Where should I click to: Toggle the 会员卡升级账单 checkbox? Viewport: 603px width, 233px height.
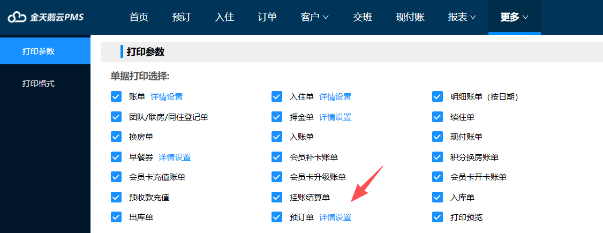(x=277, y=177)
